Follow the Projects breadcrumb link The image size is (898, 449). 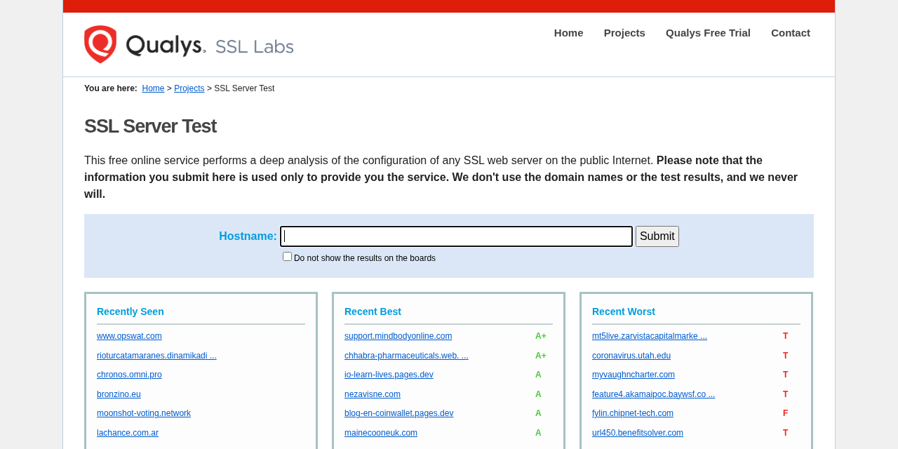pos(189,88)
